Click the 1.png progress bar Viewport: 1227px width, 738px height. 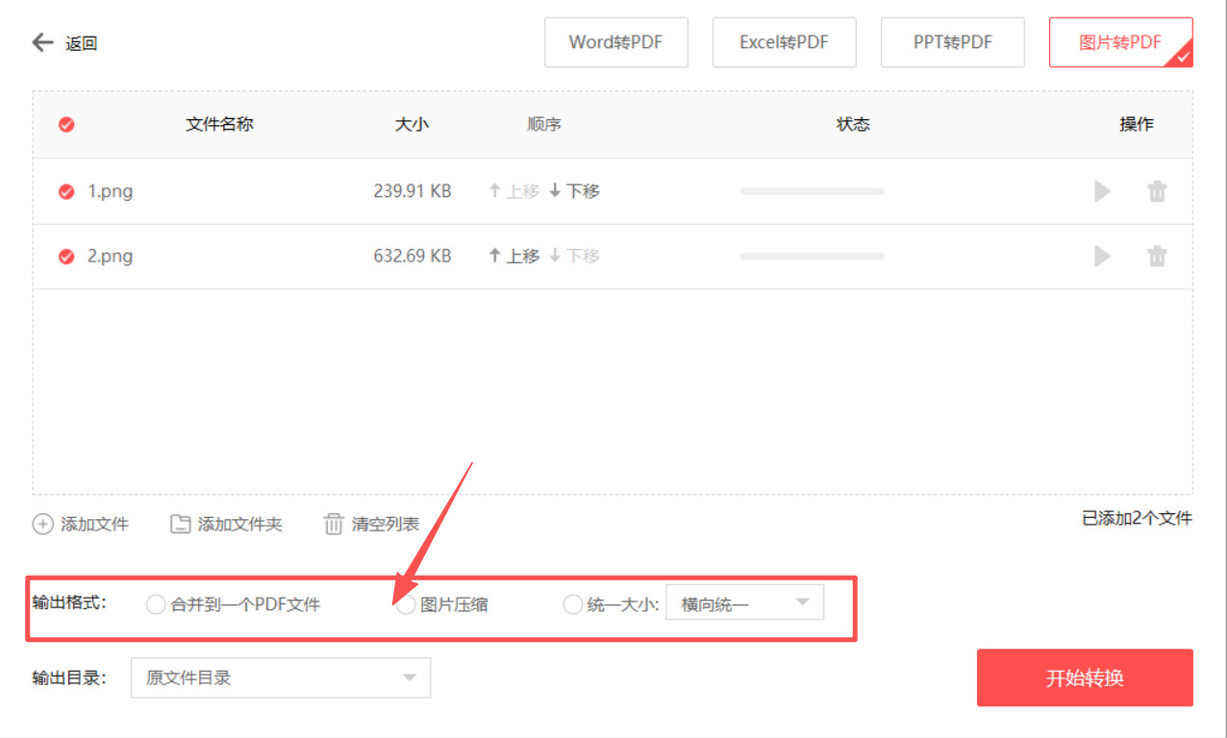point(812,191)
